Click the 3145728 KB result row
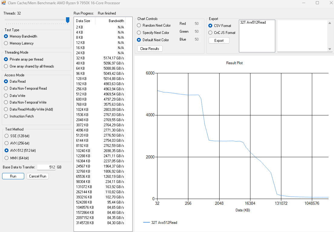The image size is (334, 232). [x=100, y=223]
